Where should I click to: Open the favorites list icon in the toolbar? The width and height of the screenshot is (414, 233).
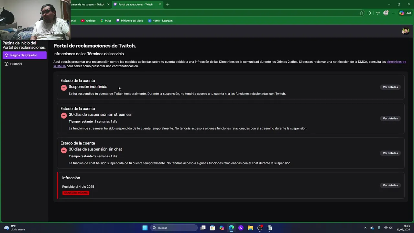378,13
